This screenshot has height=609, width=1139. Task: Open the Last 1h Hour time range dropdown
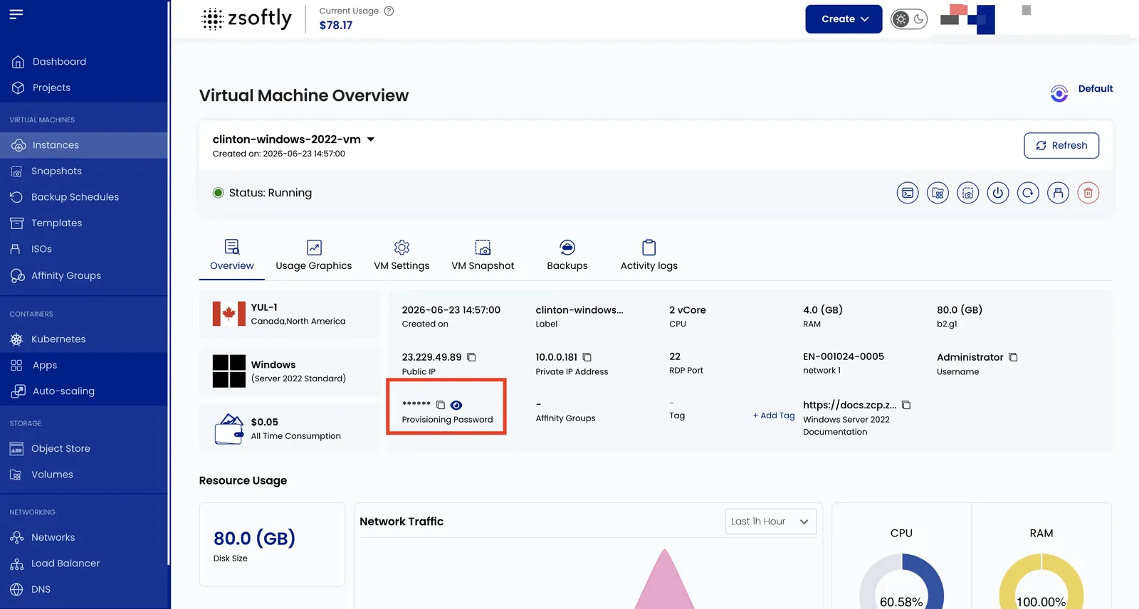click(771, 521)
